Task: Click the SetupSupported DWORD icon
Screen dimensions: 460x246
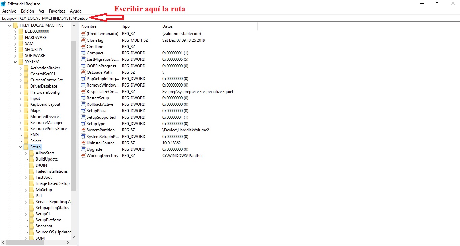Action: pos(83,117)
